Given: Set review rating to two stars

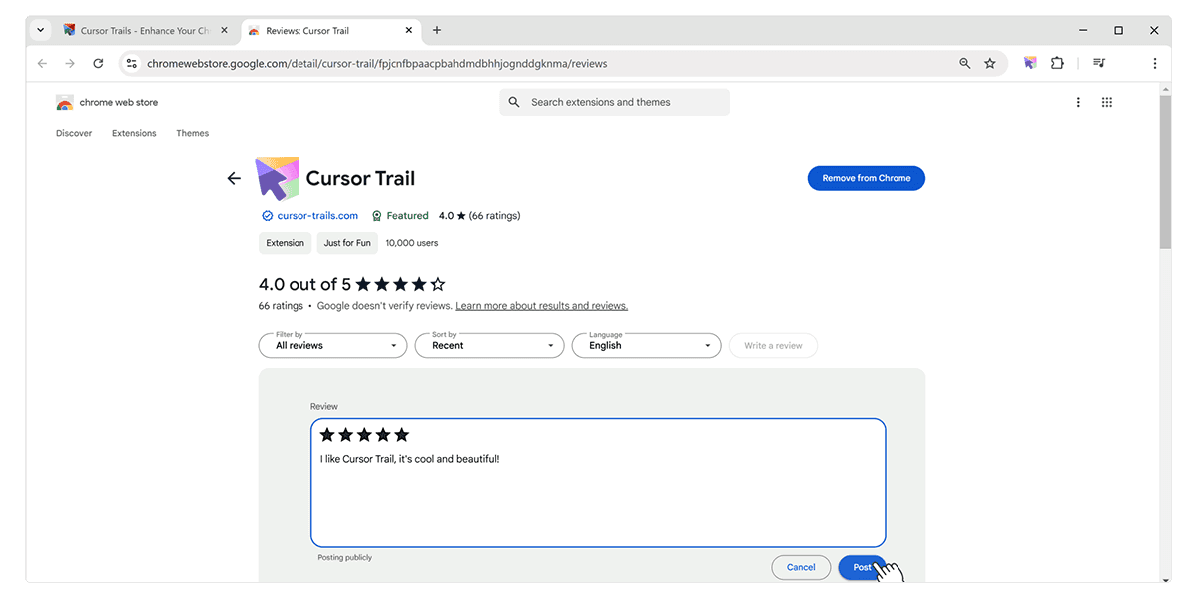Looking at the screenshot, I should coord(345,435).
